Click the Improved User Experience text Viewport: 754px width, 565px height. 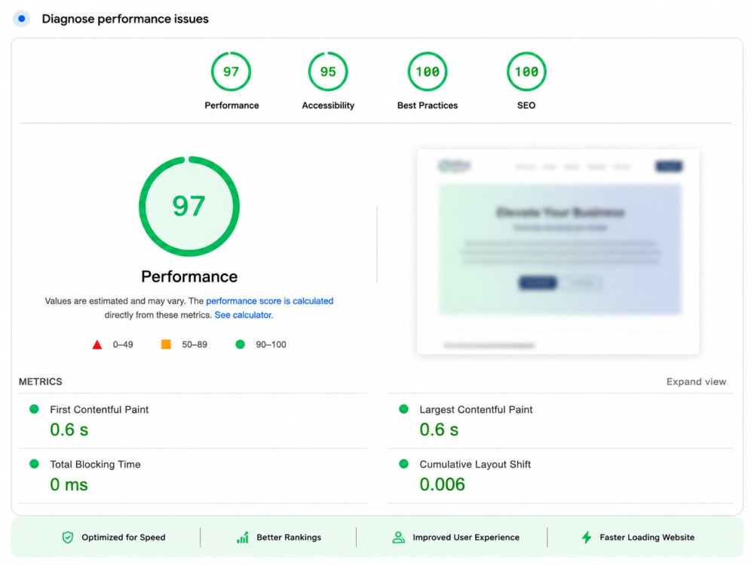466,537
